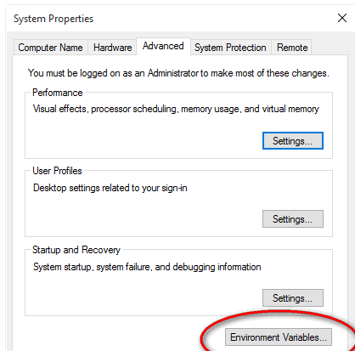Switch to the Computer Name tab

50,48
